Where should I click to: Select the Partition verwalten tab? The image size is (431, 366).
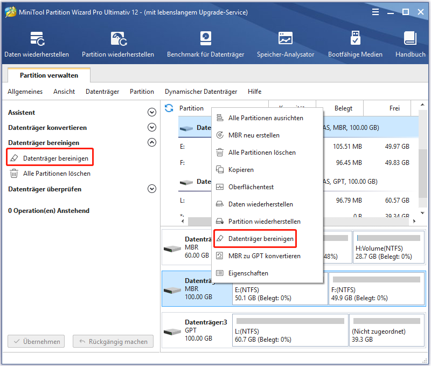pyautogui.click(x=49, y=75)
